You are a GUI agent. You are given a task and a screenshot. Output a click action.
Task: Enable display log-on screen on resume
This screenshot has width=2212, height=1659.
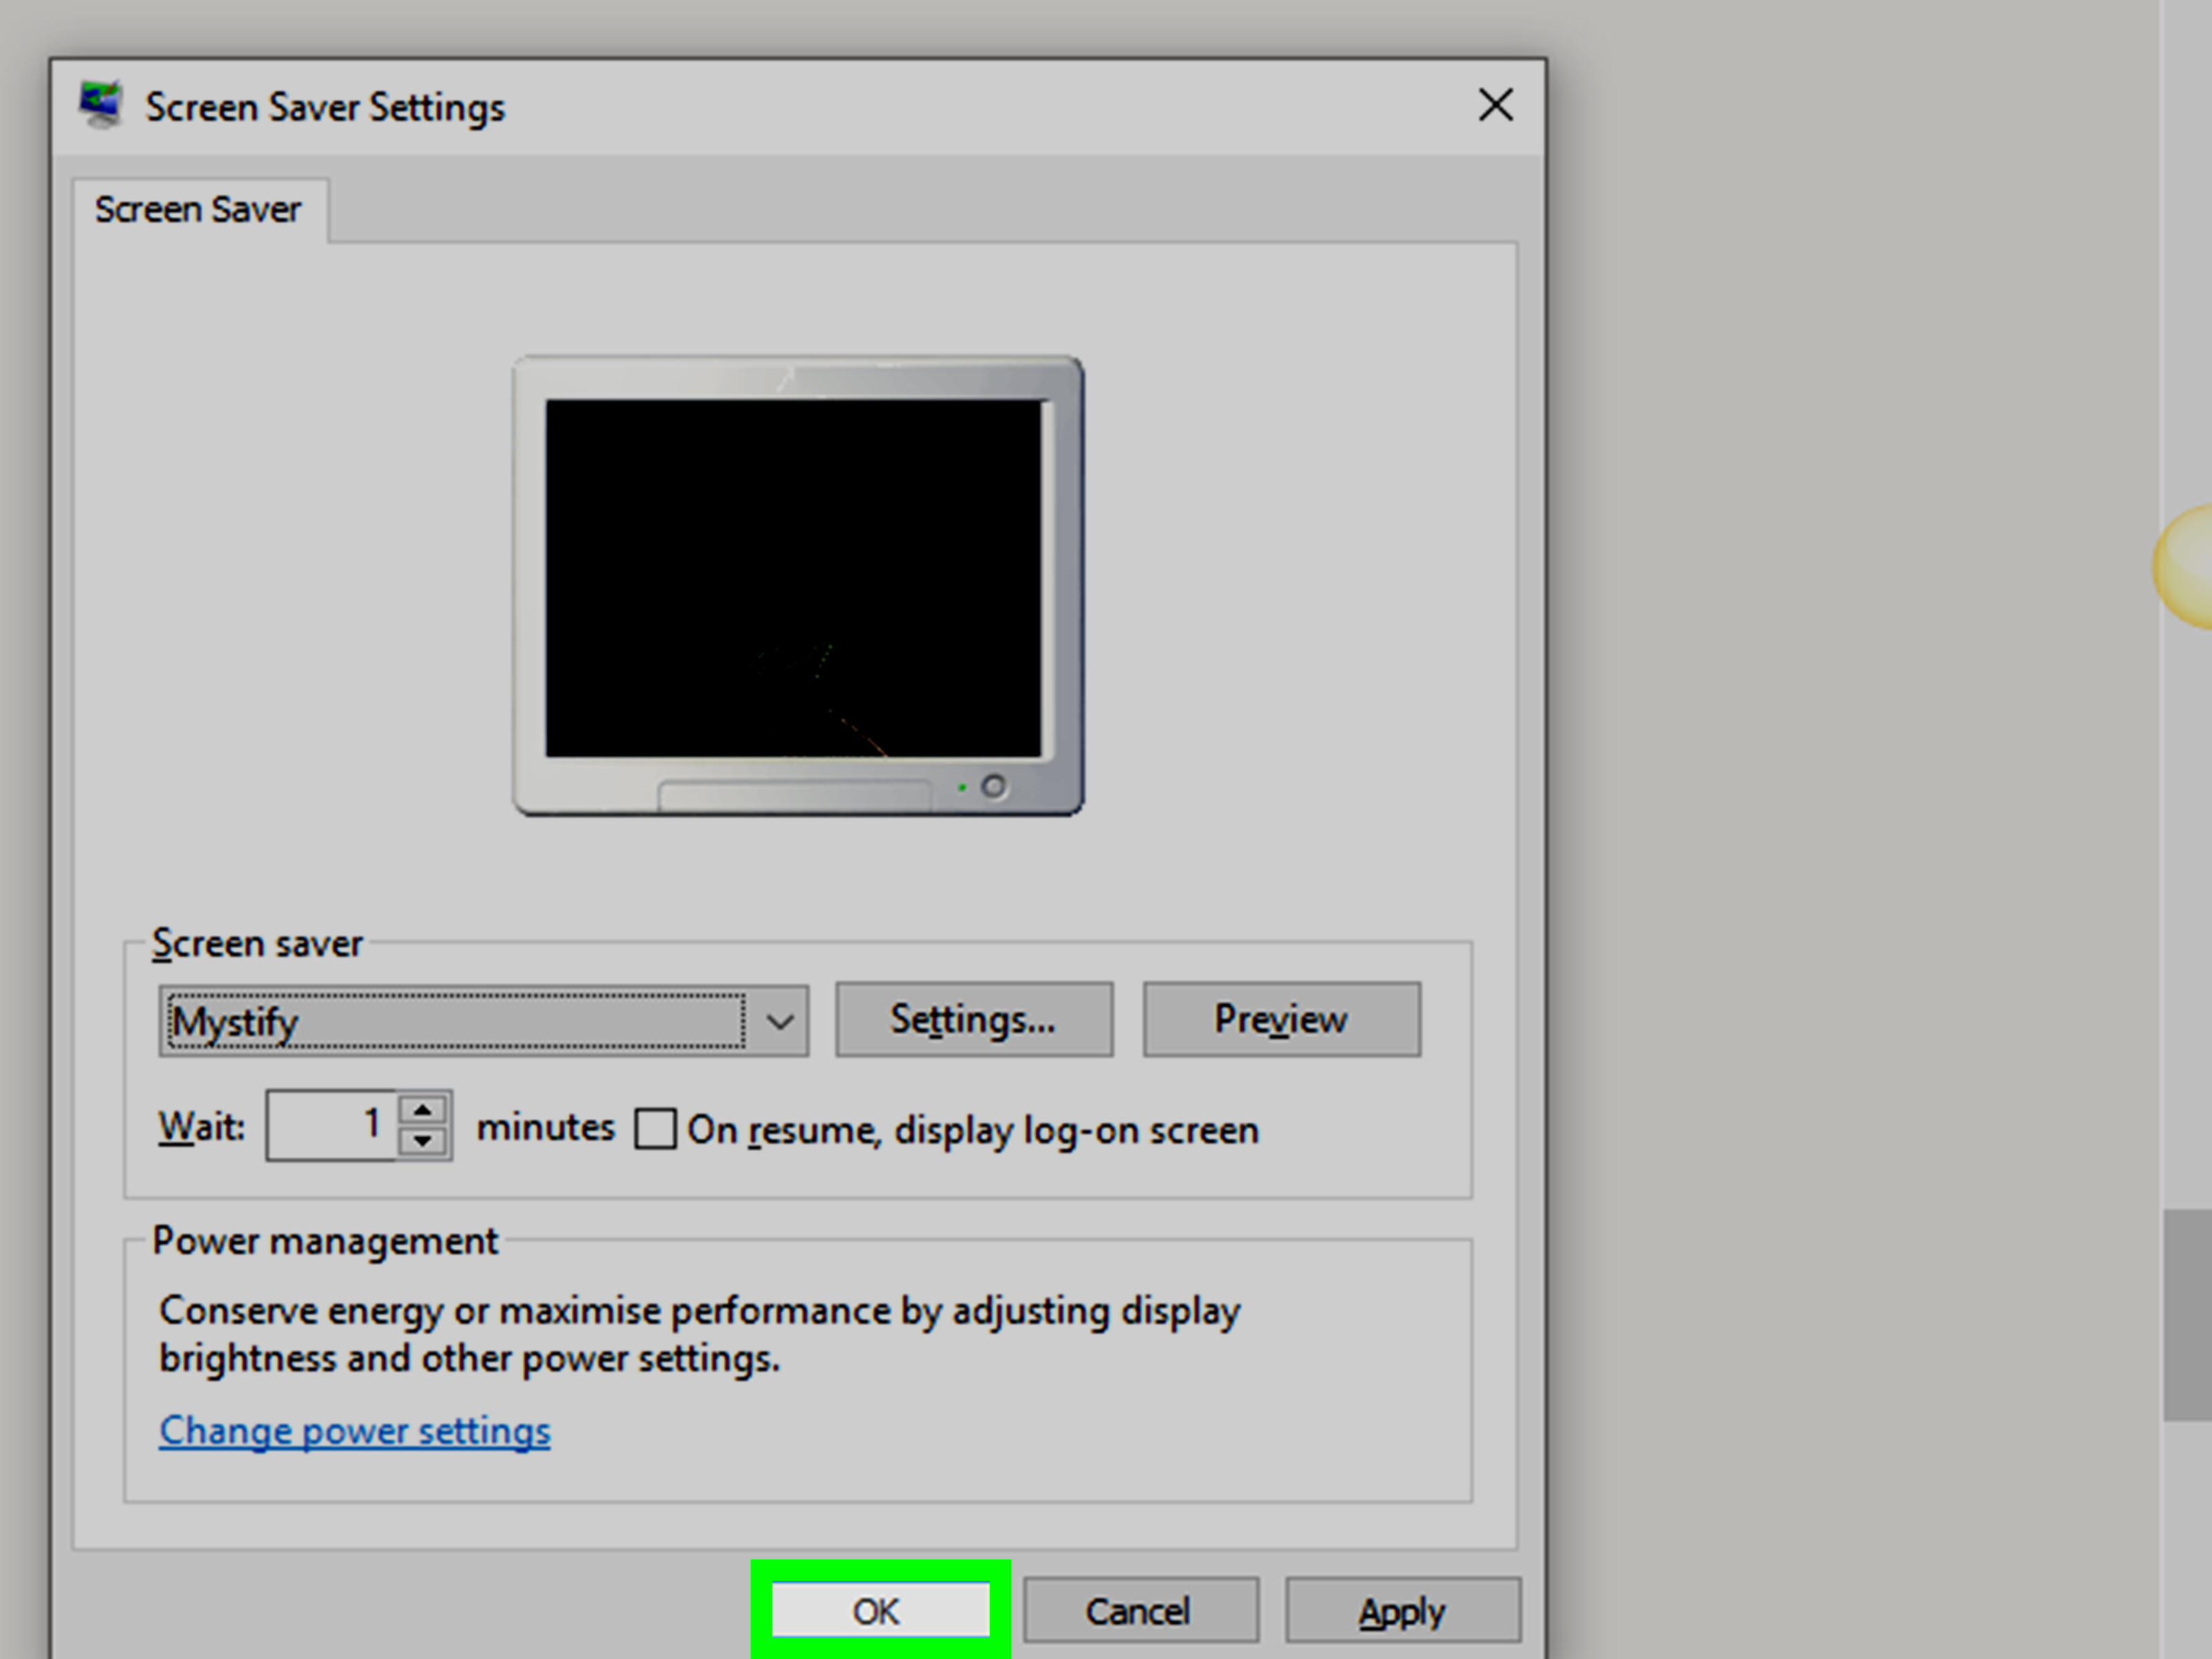655,1129
